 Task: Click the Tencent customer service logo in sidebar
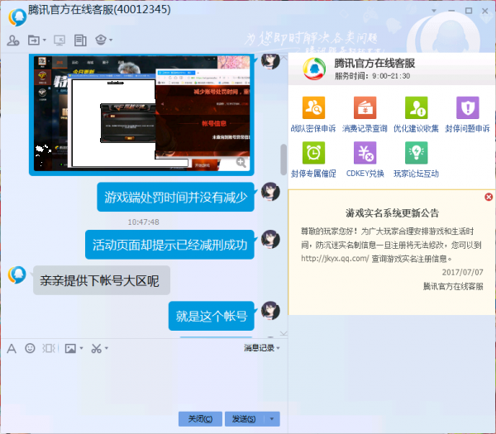point(314,69)
